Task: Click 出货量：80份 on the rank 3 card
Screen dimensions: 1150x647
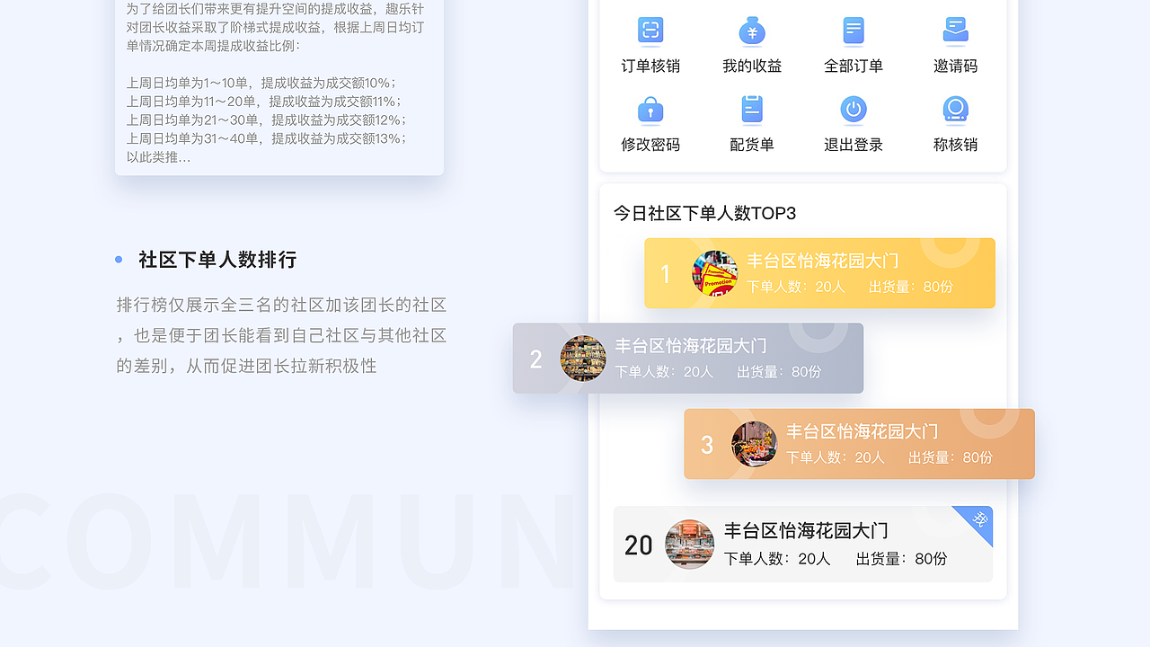Action: 951,457
